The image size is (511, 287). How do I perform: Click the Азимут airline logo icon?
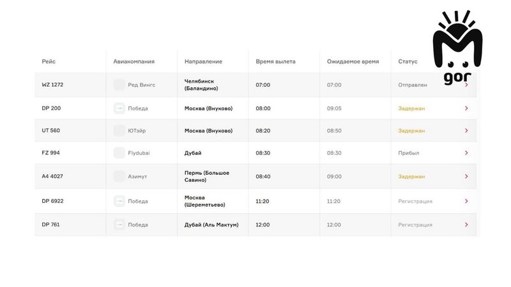click(119, 177)
